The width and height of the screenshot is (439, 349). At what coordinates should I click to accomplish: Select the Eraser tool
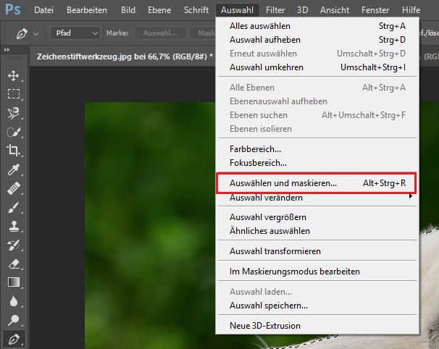tap(13, 264)
